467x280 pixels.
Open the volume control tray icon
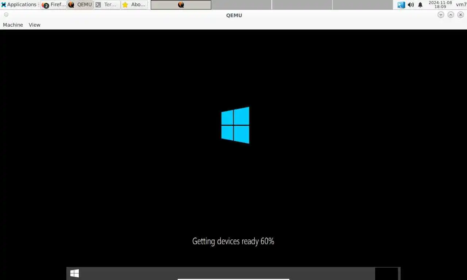(411, 5)
